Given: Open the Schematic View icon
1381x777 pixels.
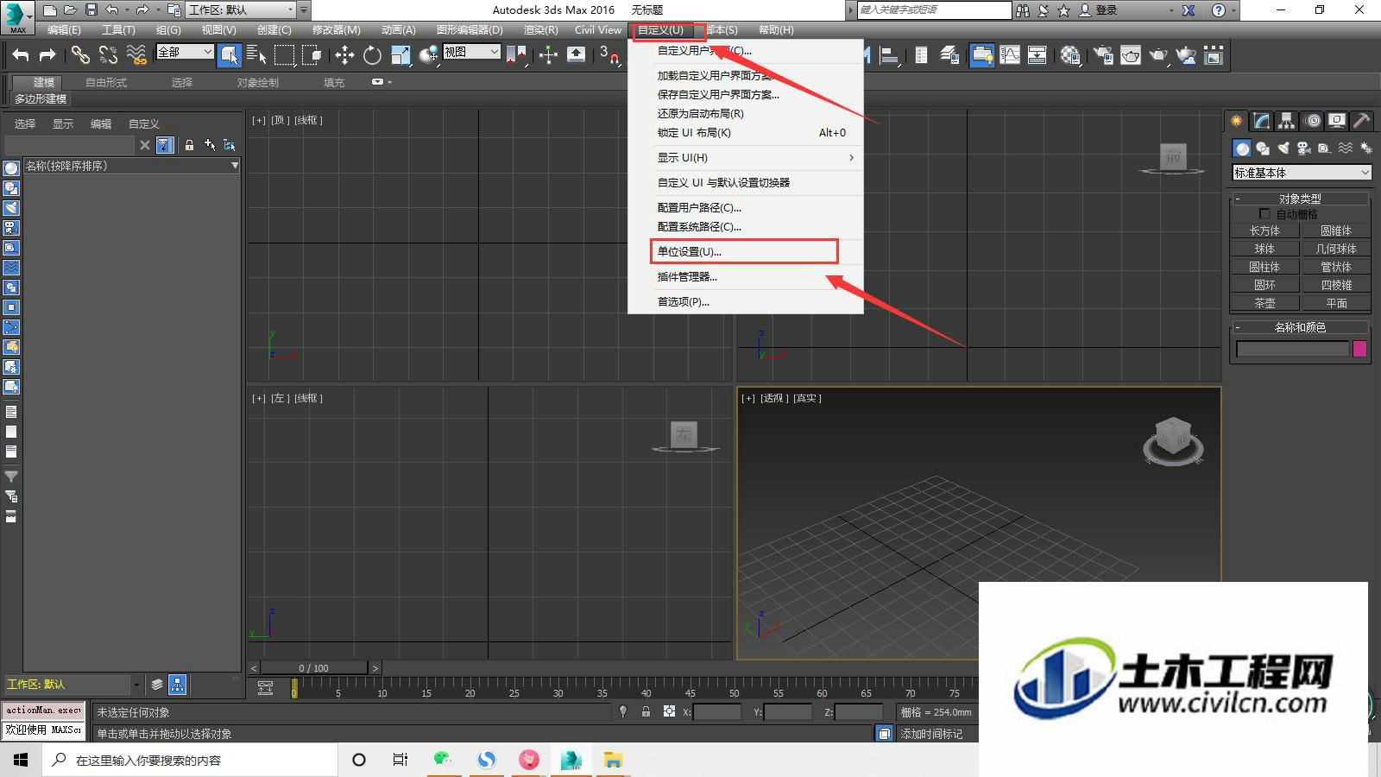Looking at the screenshot, I should pyautogui.click(x=1037, y=55).
